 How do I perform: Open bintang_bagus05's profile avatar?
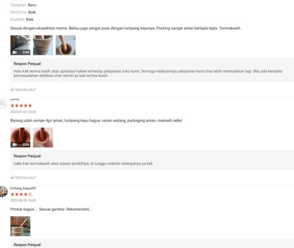3,191
